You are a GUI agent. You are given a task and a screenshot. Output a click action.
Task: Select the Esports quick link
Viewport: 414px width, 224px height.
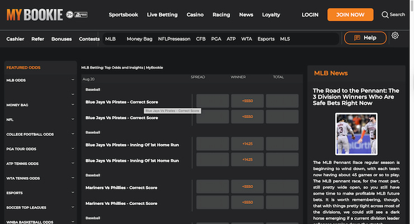(x=266, y=39)
